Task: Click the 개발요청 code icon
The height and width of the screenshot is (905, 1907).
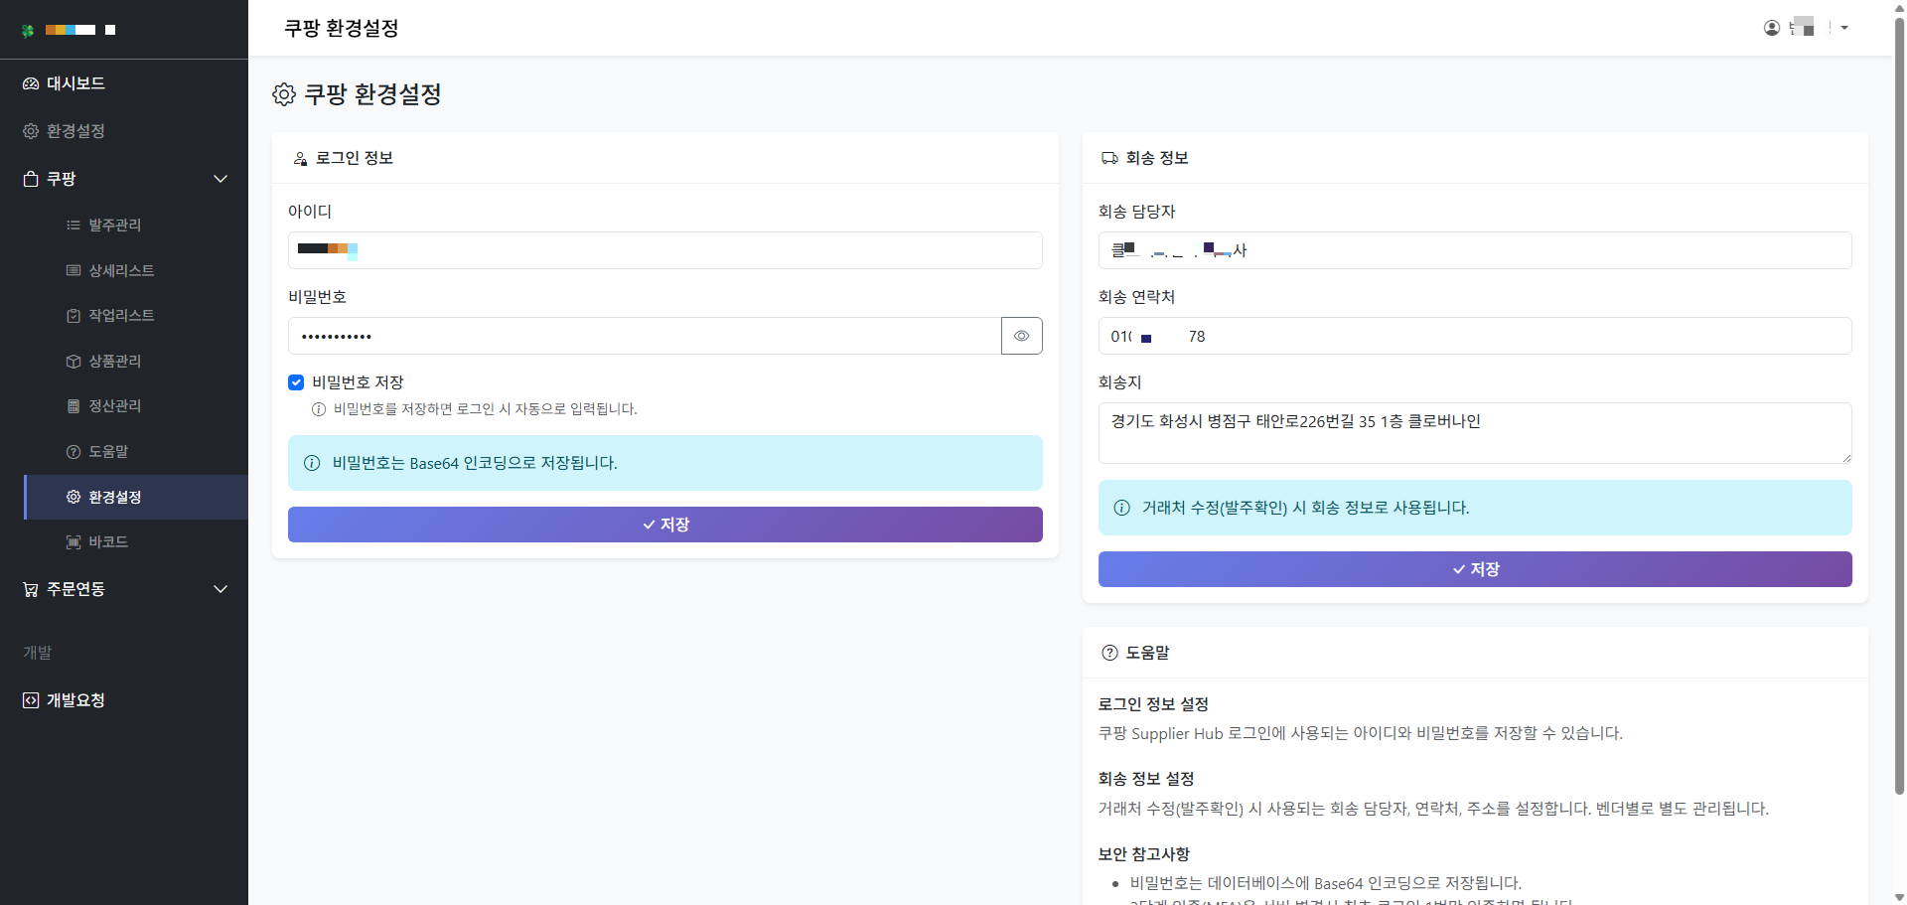Action: (31, 700)
